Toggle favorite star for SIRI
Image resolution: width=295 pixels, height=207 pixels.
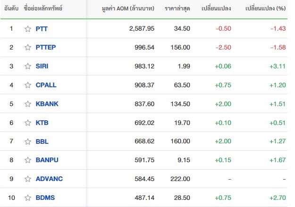pyautogui.click(x=28, y=66)
